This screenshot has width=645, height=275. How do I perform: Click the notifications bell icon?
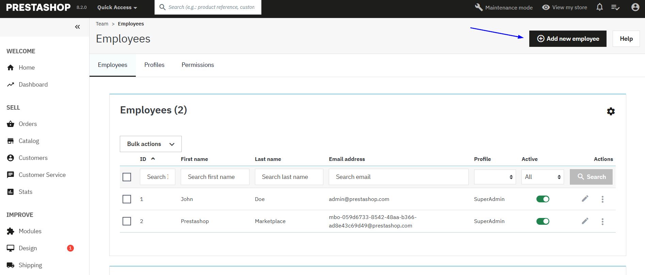[x=600, y=7]
